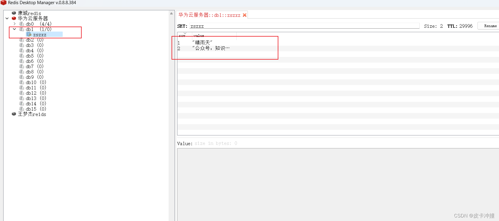Click the Size: 2 text
499x221 pixels.
(433, 26)
